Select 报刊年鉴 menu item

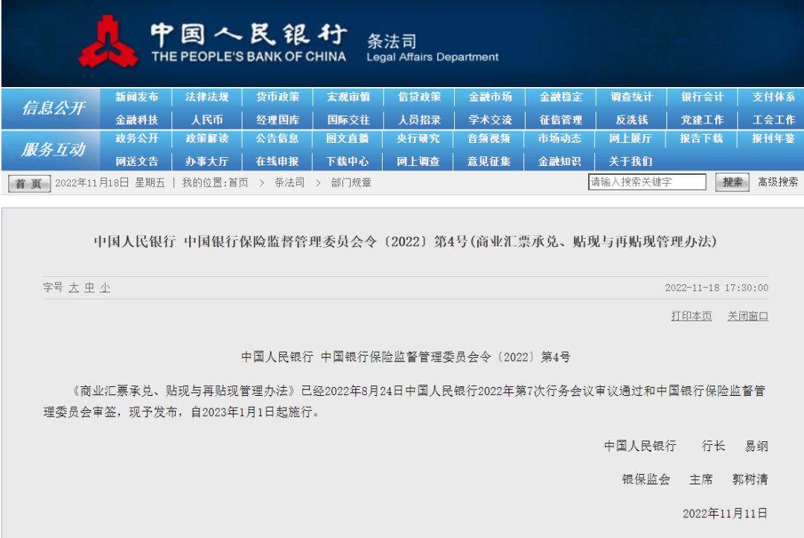click(x=773, y=138)
